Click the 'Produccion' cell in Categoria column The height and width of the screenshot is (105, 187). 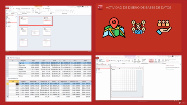click(24, 74)
